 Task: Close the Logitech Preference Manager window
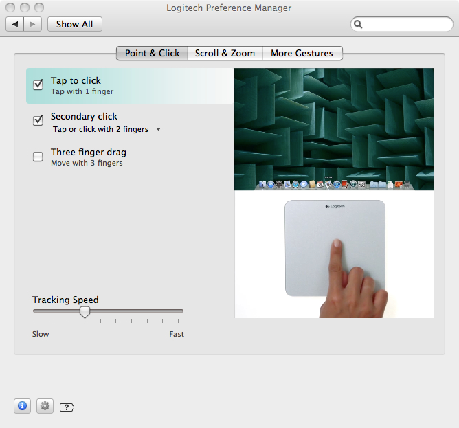tap(10, 8)
